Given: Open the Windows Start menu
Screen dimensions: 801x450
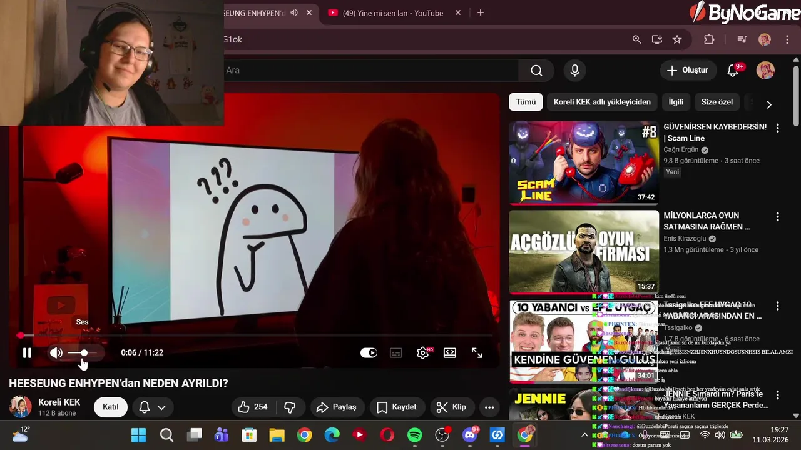Looking at the screenshot, I should click(138, 435).
